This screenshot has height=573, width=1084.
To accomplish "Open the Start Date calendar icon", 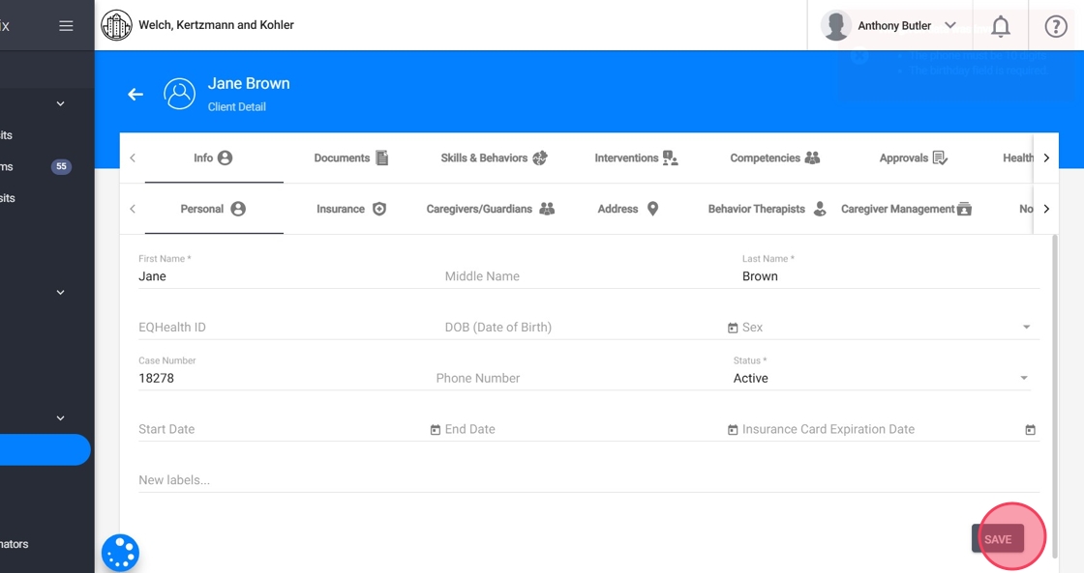I will tap(436, 430).
